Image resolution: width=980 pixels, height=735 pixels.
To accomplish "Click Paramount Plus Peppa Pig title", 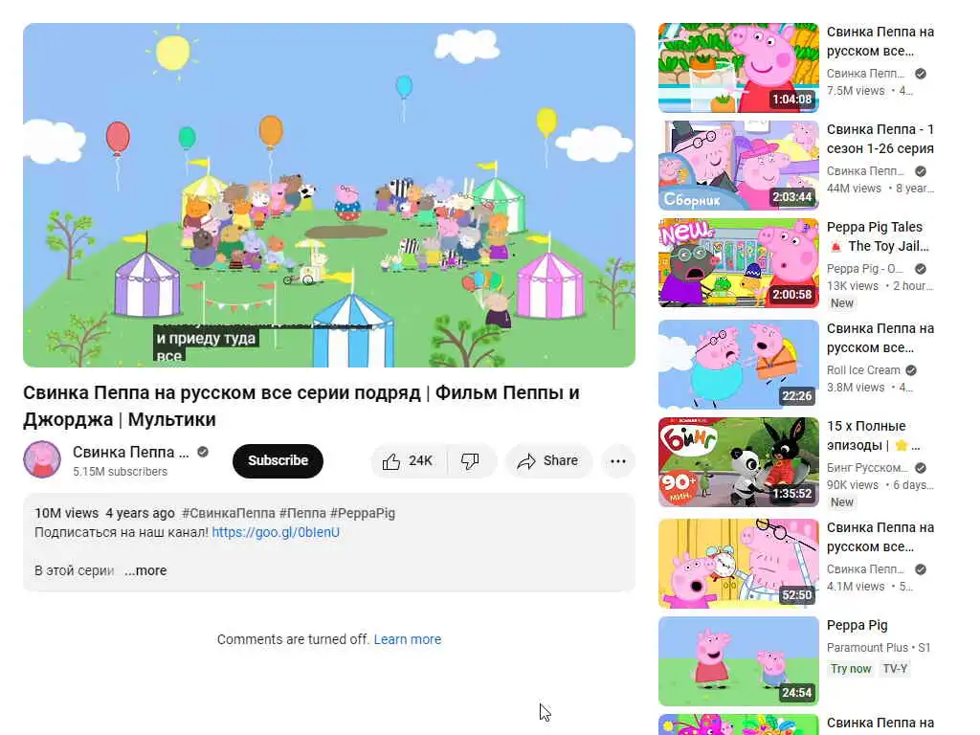I will point(857,625).
